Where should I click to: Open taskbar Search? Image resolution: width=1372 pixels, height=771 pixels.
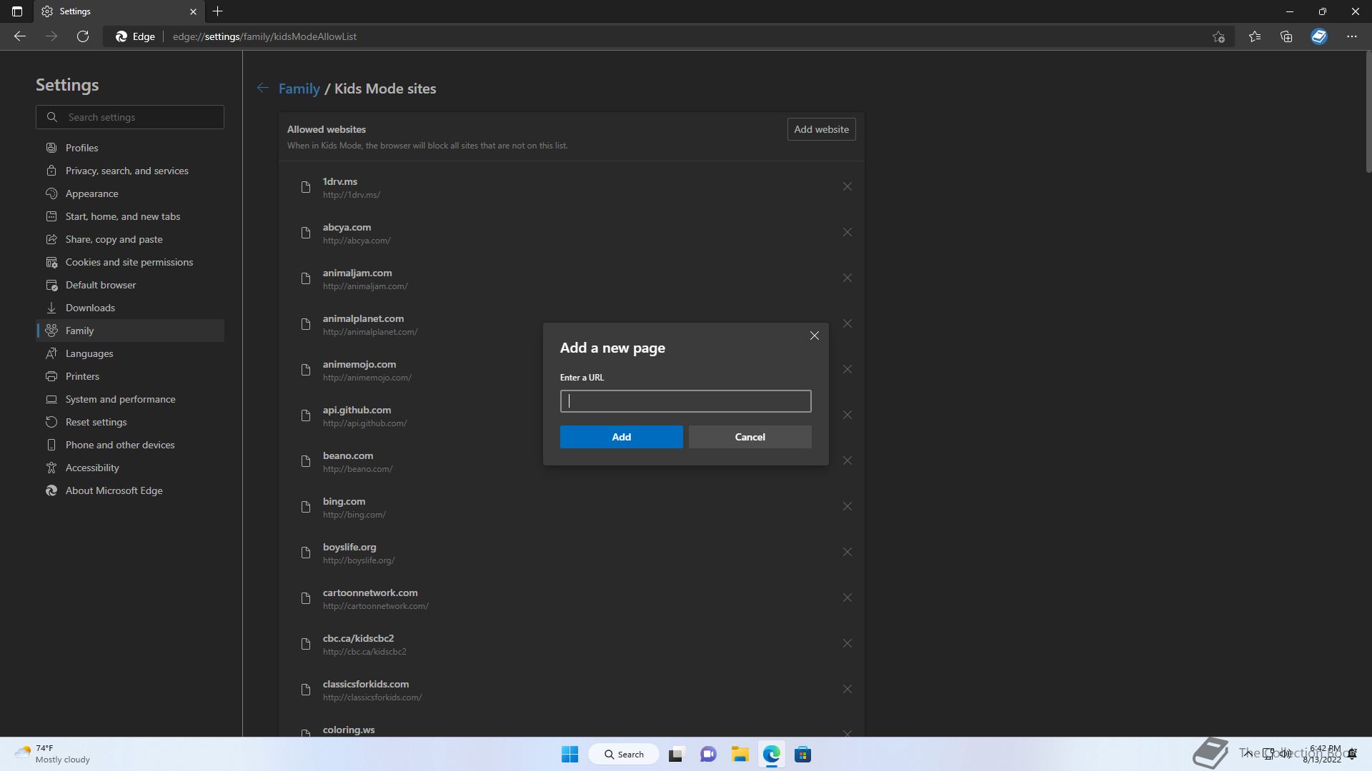click(623, 755)
